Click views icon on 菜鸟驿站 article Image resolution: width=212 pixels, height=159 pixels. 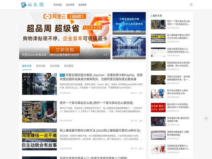pyautogui.click(x=132, y=121)
